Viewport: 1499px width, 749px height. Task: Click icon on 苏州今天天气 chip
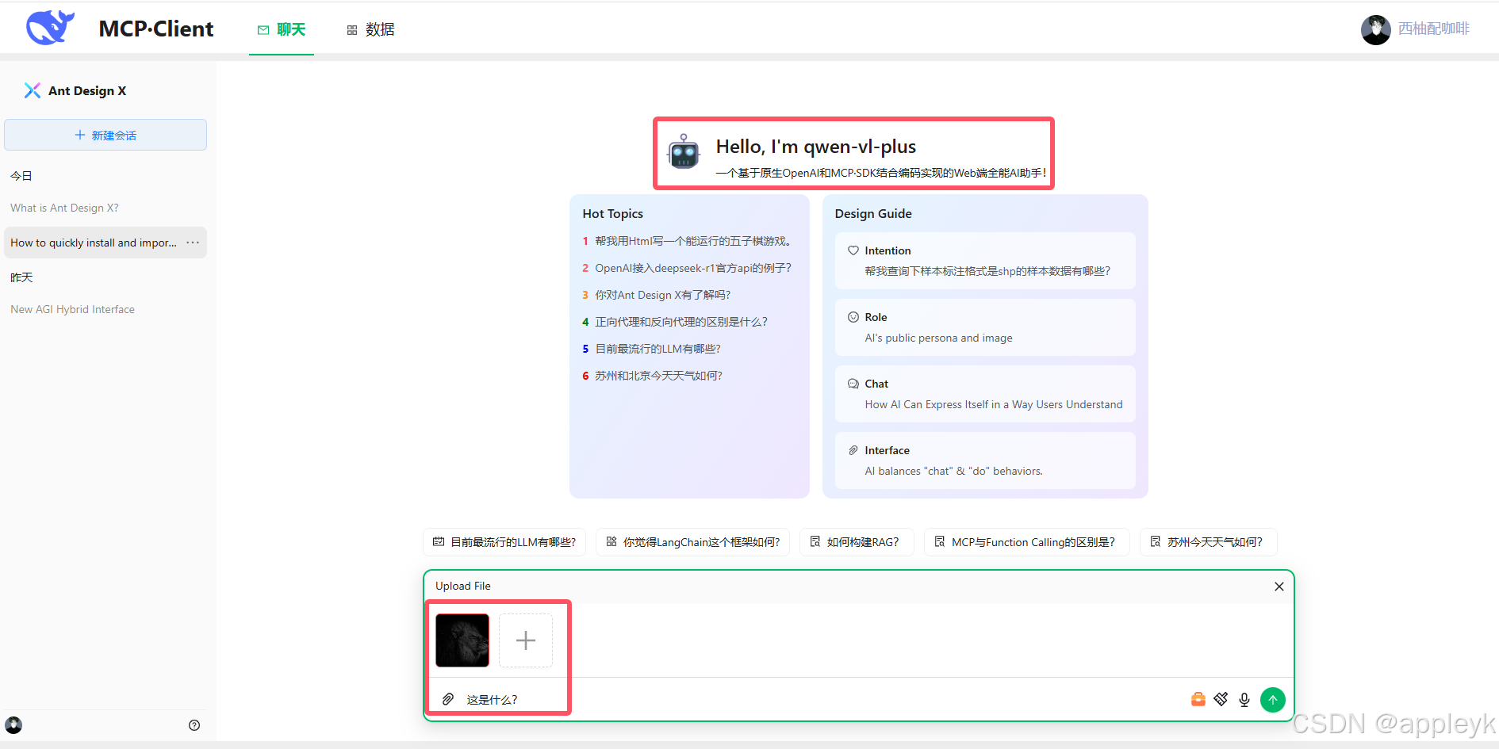1156,541
